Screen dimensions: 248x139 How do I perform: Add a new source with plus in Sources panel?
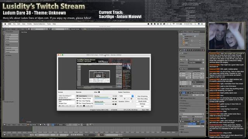(x=77, y=106)
